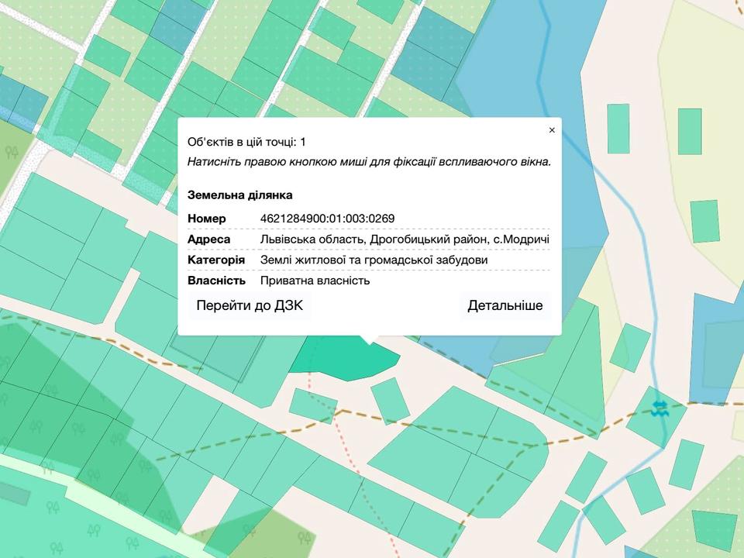Click the ownership value 'Приватна власність'
This screenshot has width=744, height=558.
tap(315, 281)
